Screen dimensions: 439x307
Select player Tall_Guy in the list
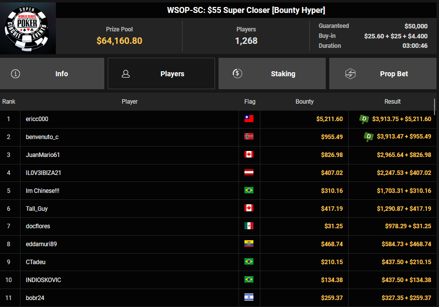(37, 208)
